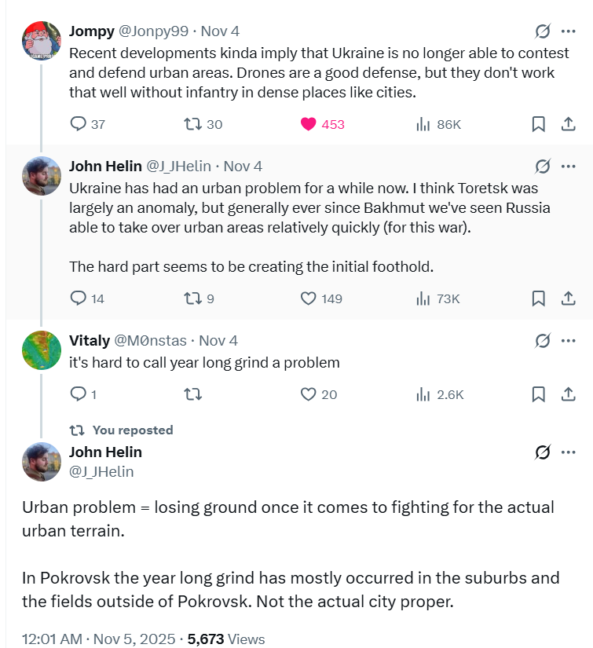Open the 5,673 Views count

(225, 639)
